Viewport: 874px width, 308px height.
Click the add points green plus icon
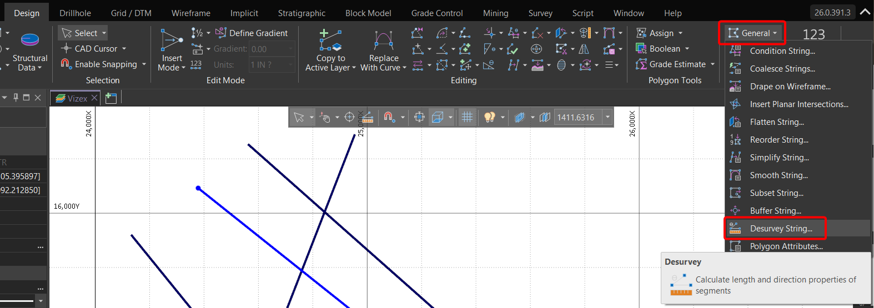tap(465, 49)
